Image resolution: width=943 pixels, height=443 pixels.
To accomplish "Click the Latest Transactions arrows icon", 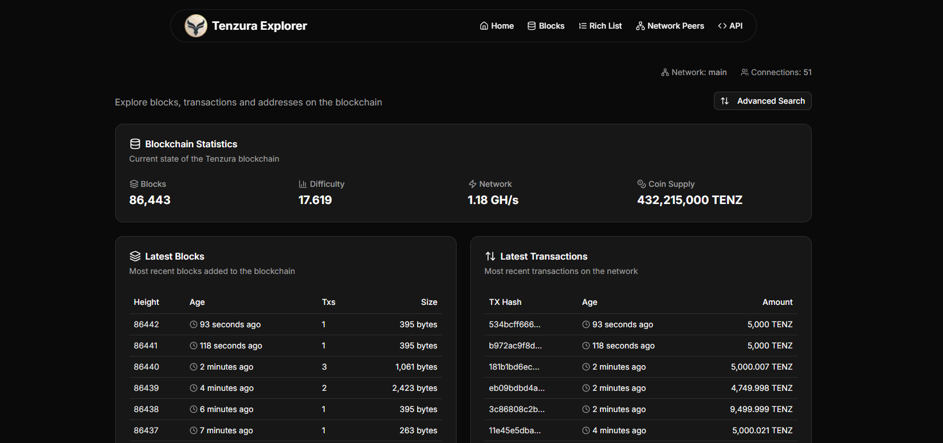I will (490, 256).
